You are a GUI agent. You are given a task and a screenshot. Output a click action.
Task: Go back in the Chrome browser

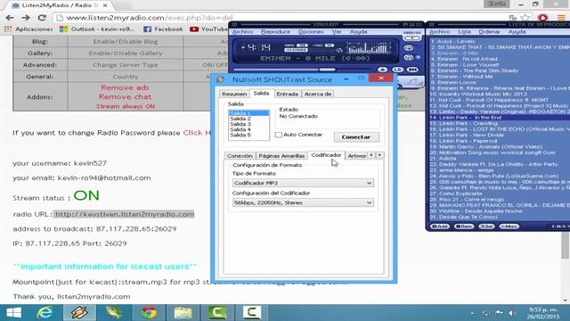point(10,18)
